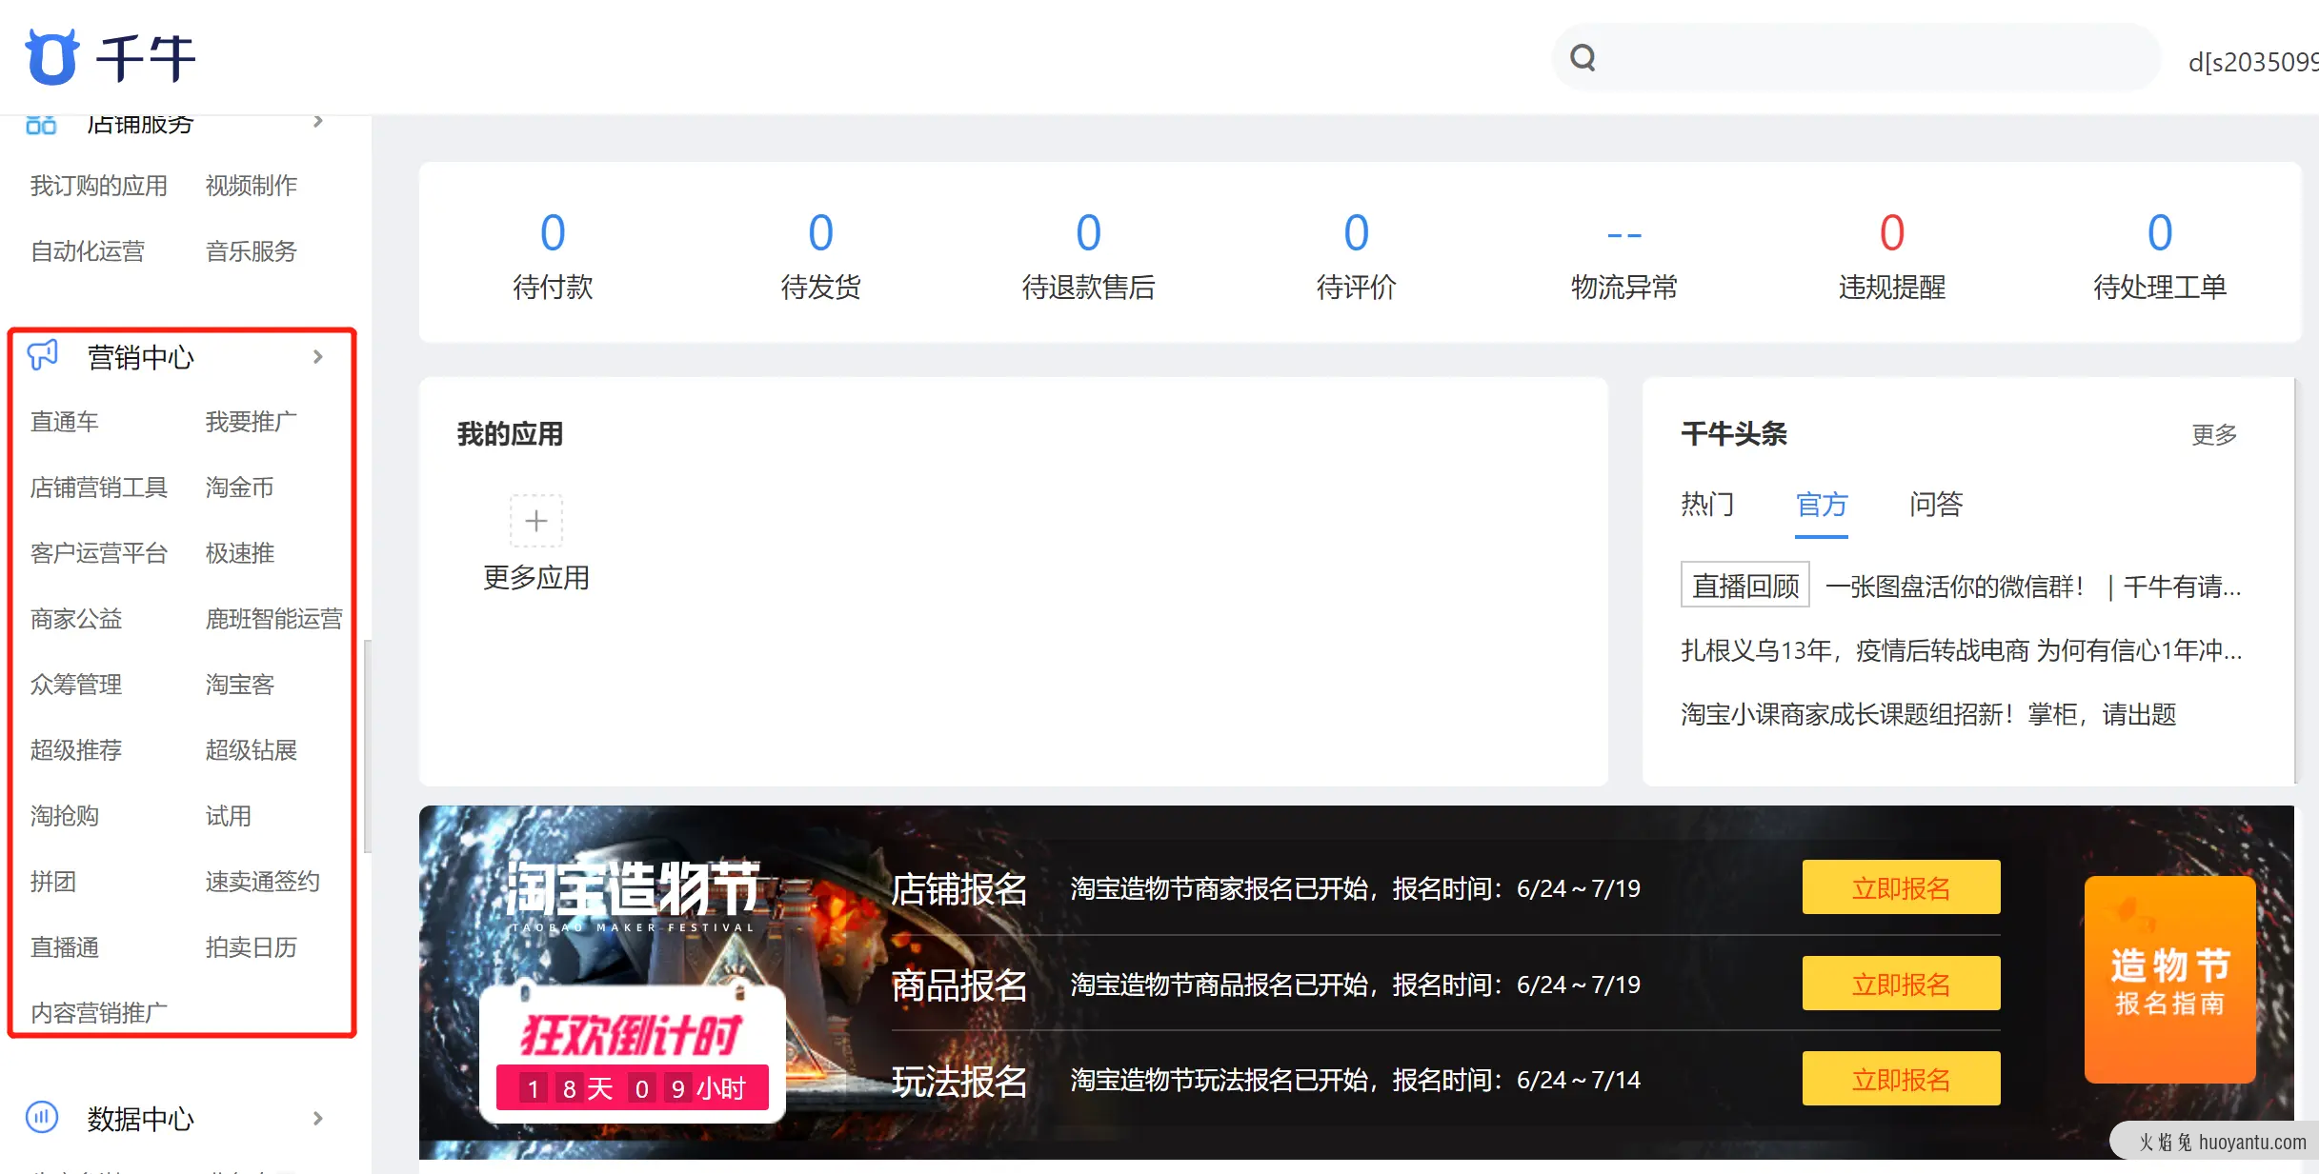Click the Qianniu bull logo icon
The width and height of the screenshot is (2319, 1174).
pyautogui.click(x=51, y=57)
